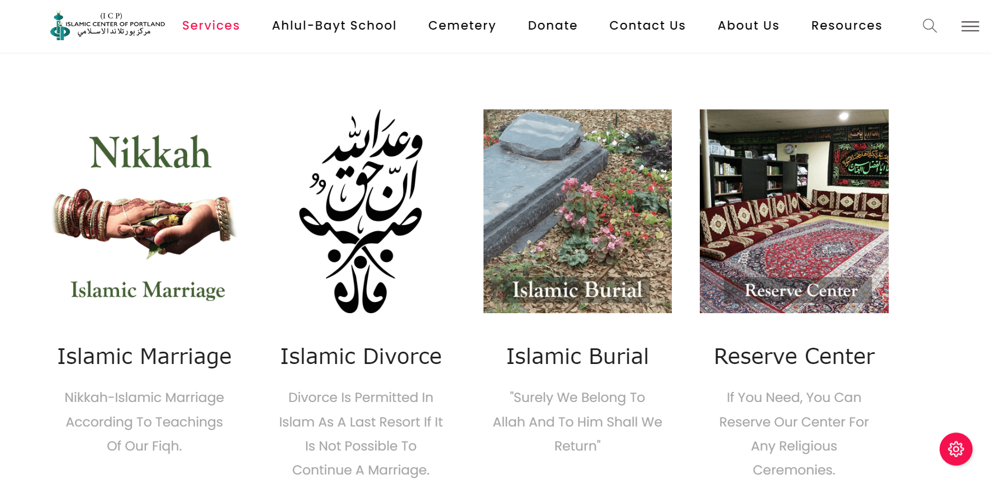Open the search magnifier icon
This screenshot has height=484, width=991.
(930, 26)
